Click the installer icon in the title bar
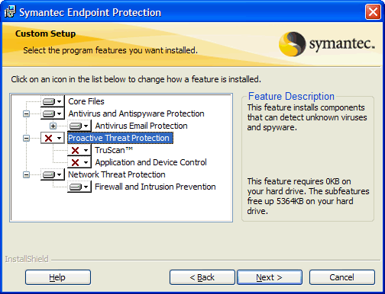This screenshot has height=294, width=385. point(10,12)
